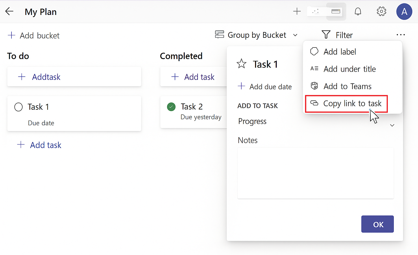The width and height of the screenshot is (418, 255).
Task: Open the settings gear
Action: [x=381, y=11]
